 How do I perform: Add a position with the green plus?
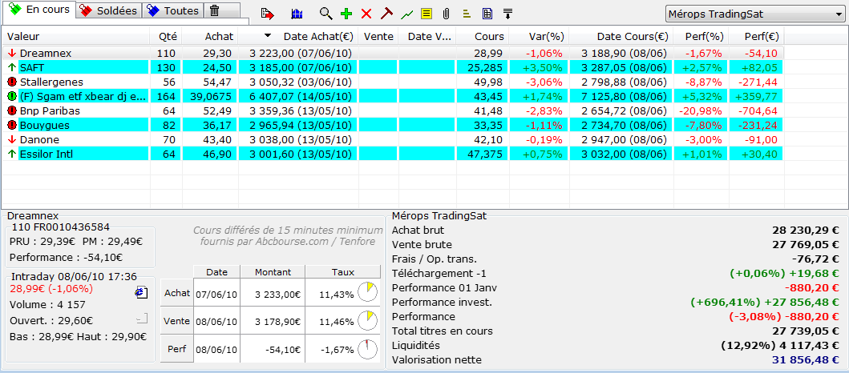click(346, 14)
